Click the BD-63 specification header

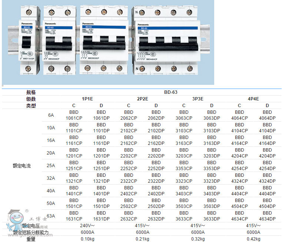tap(171, 92)
